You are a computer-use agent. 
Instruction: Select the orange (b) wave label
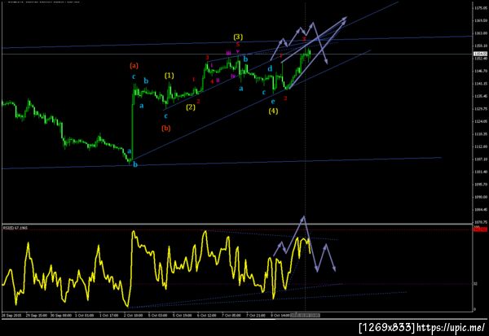point(166,128)
